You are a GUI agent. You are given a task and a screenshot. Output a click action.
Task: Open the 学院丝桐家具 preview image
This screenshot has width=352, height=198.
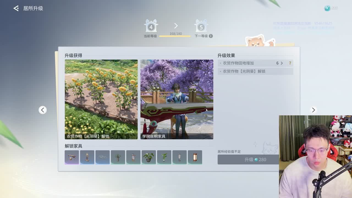click(x=177, y=99)
